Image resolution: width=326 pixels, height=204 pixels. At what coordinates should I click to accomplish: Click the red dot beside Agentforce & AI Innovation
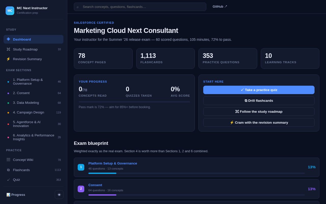8,124
